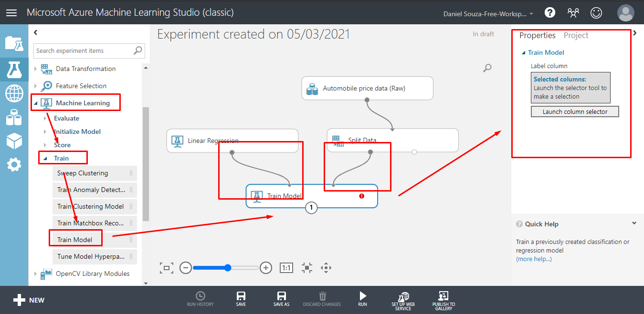This screenshot has width=644, height=314.
Task: Open Experiments flask icon in sidebar
Action: click(14, 70)
